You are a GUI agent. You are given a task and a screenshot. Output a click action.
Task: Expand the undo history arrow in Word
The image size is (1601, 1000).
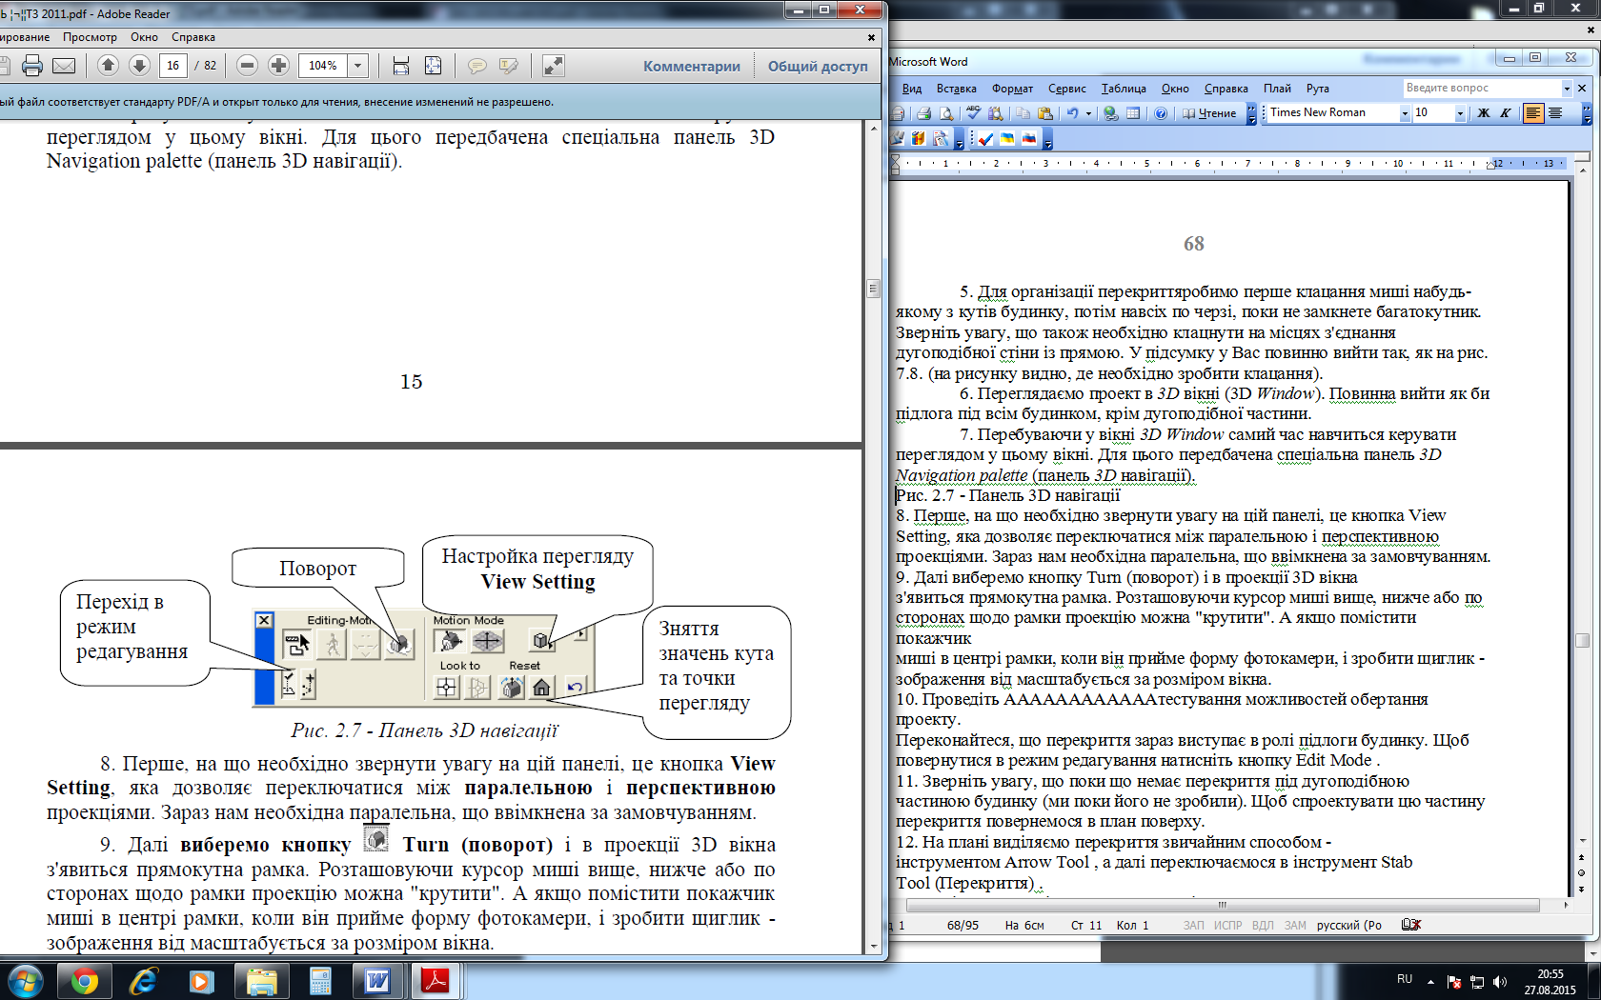[x=1088, y=113]
